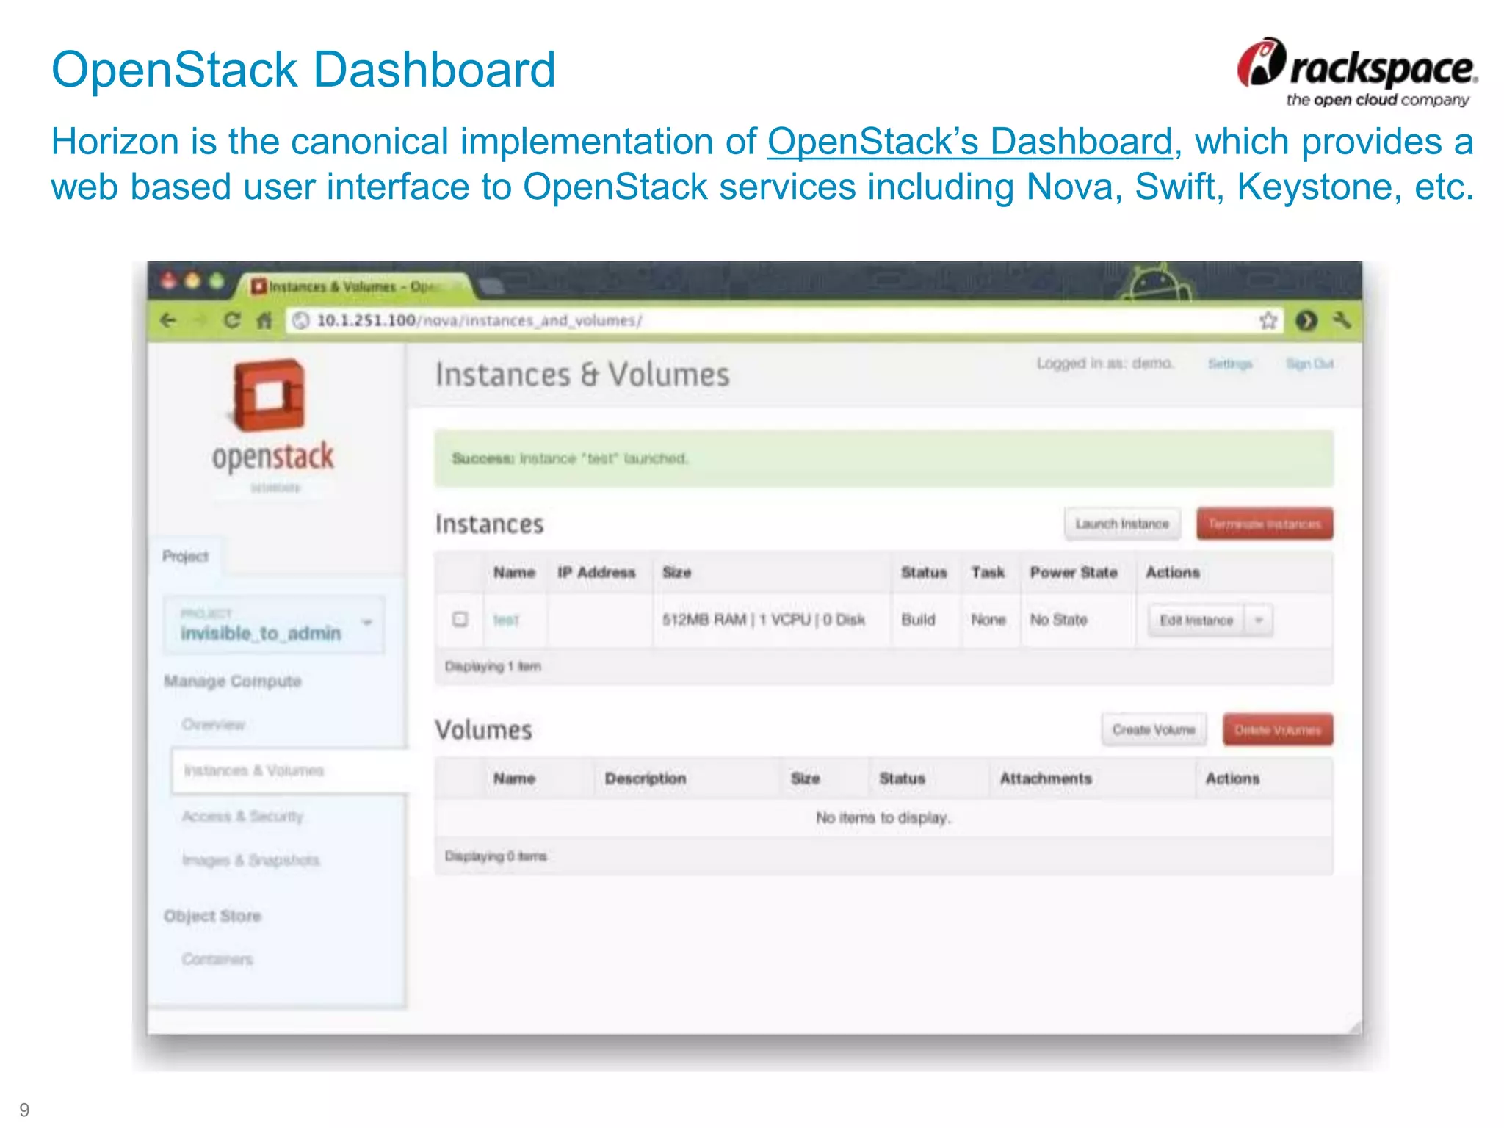This screenshot has height=1128, width=1504.
Task: Click the Create Volume button
Action: [1154, 729]
